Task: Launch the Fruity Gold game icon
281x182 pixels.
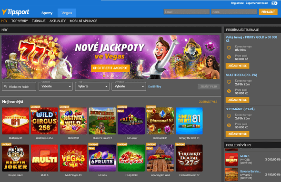Action: pyautogui.click(x=131, y=158)
